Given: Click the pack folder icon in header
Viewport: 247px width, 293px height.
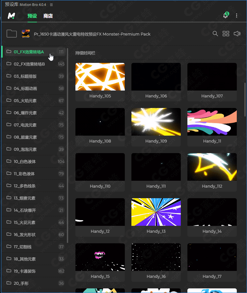Looking at the screenshot, I should click(12, 34).
